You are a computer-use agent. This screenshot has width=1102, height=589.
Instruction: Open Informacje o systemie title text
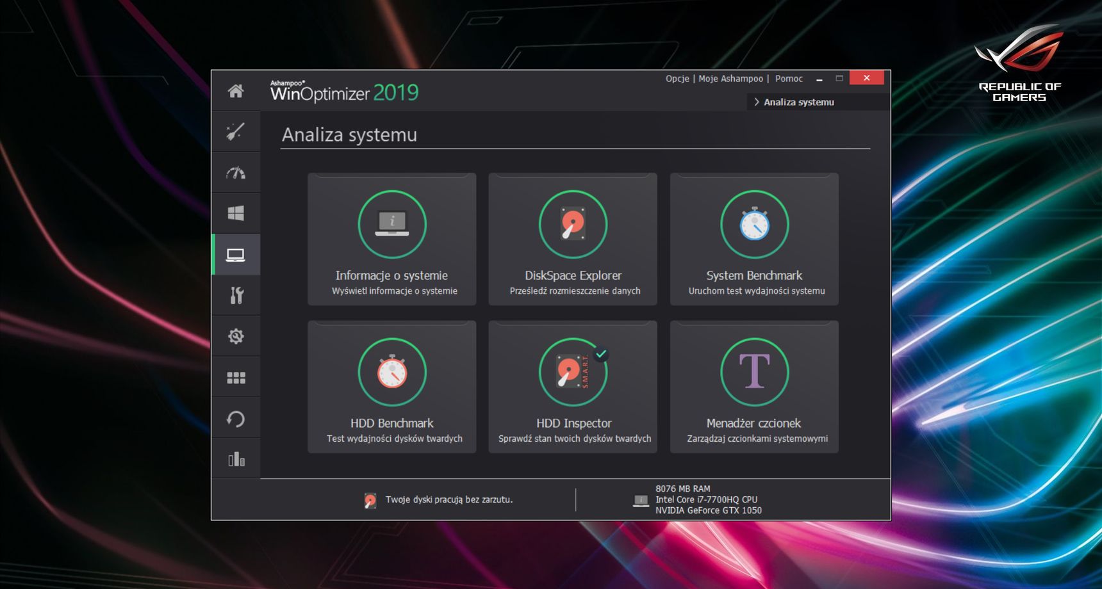pyautogui.click(x=391, y=275)
